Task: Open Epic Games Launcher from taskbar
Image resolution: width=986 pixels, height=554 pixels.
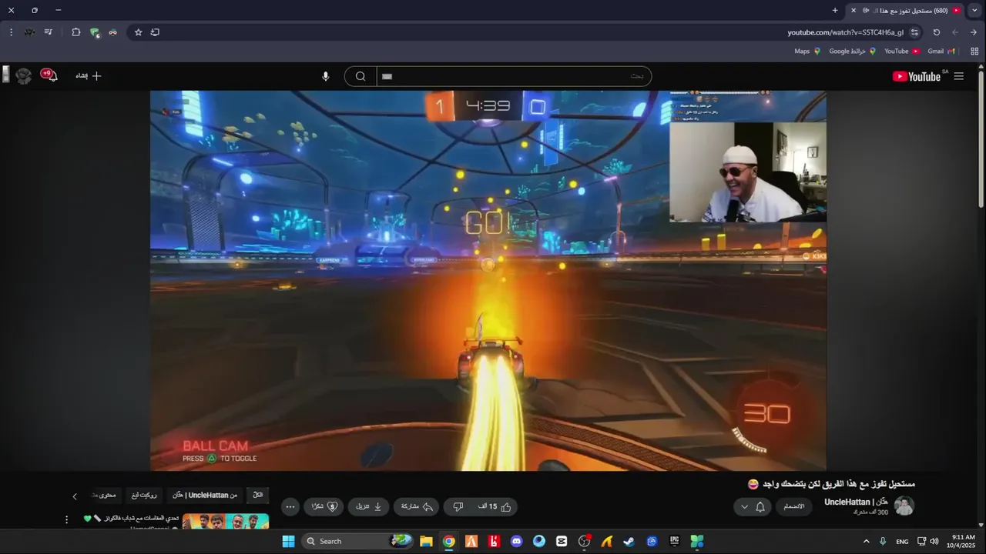Action: [x=674, y=541]
